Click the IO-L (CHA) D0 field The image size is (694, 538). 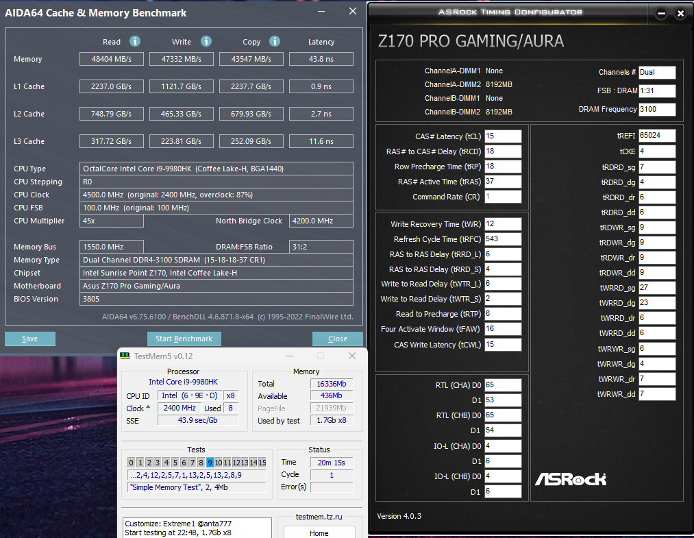504,446
